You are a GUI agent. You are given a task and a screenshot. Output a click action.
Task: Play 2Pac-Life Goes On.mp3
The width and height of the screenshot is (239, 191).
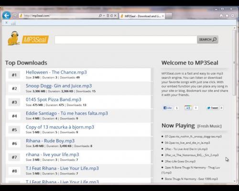tap(180, 161)
